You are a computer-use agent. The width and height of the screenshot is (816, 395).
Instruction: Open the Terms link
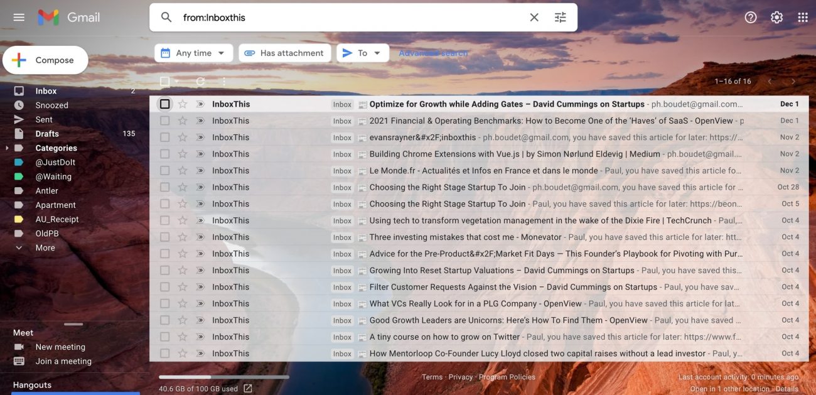click(x=432, y=377)
